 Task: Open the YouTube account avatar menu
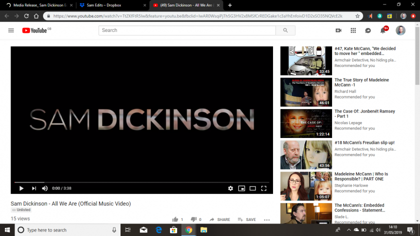400,30
